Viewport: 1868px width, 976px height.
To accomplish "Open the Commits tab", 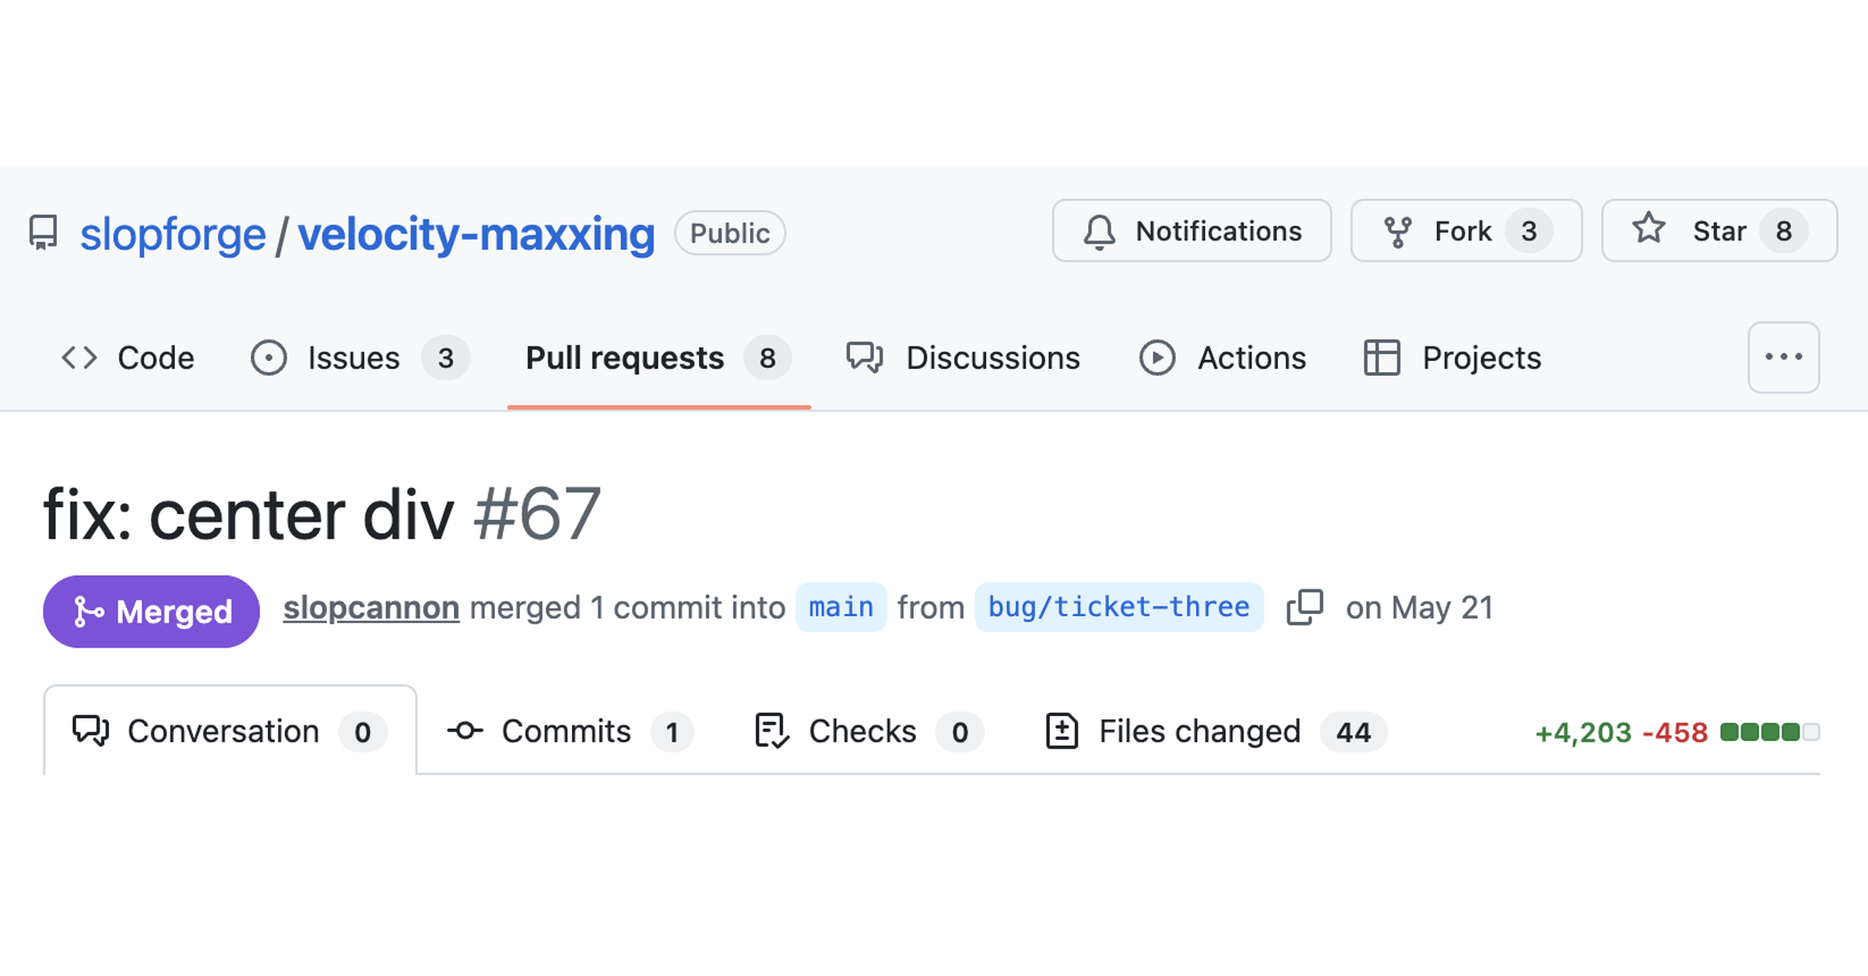I will [571, 732].
